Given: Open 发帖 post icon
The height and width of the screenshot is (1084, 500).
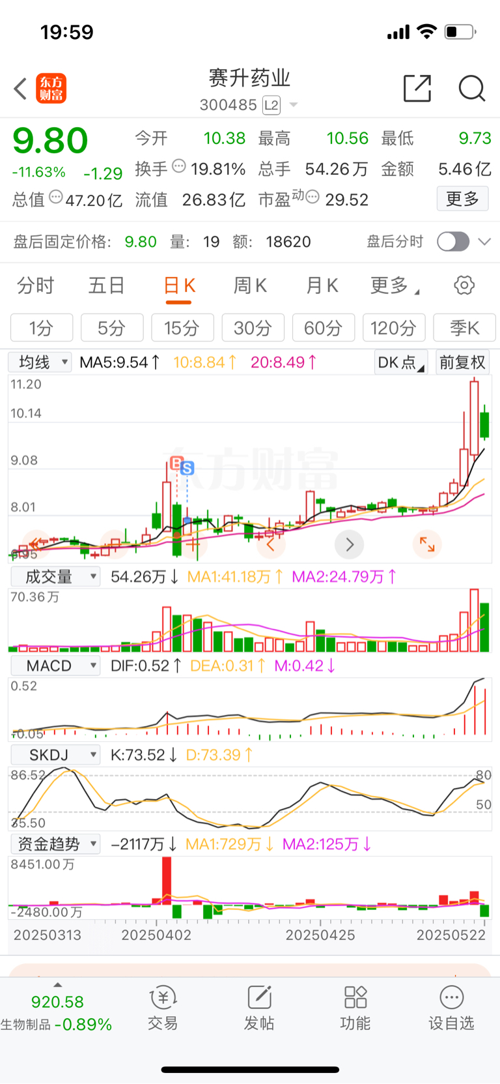Looking at the screenshot, I should pos(259,1008).
